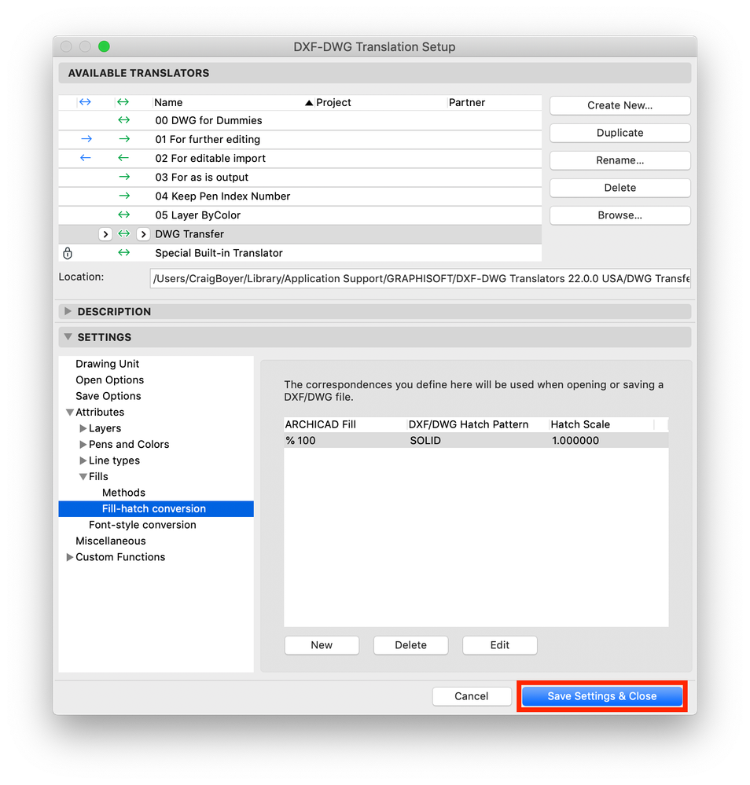This screenshot has height=785, width=750.
Task: Click green import arrow for 02 For editable import
Action: click(123, 158)
